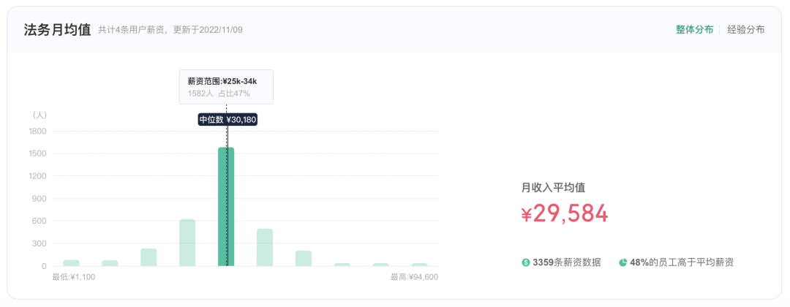Switch to the 整体分布 tab
Viewport: 790px width, 307px height.
(x=694, y=30)
